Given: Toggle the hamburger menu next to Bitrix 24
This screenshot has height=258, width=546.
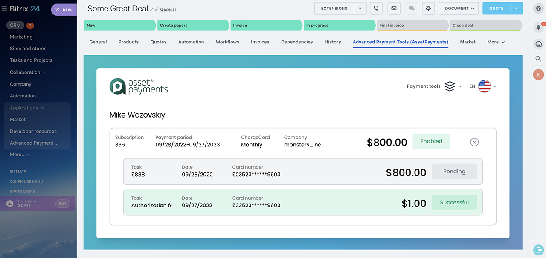Looking at the screenshot, I should [x=4, y=9].
